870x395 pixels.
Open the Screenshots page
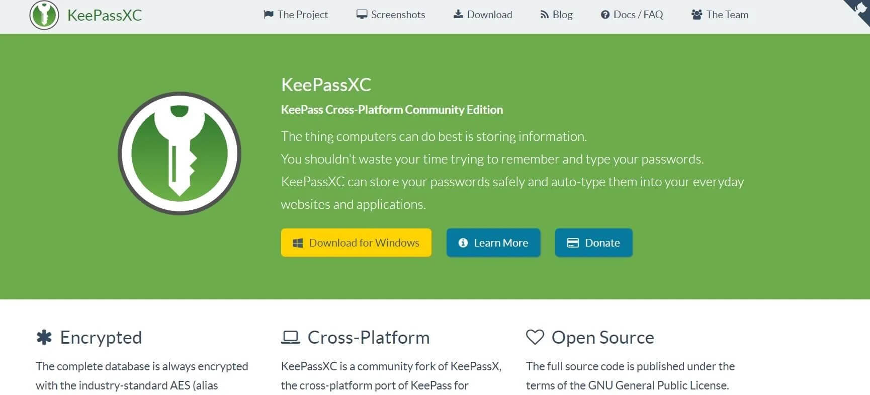[391, 15]
